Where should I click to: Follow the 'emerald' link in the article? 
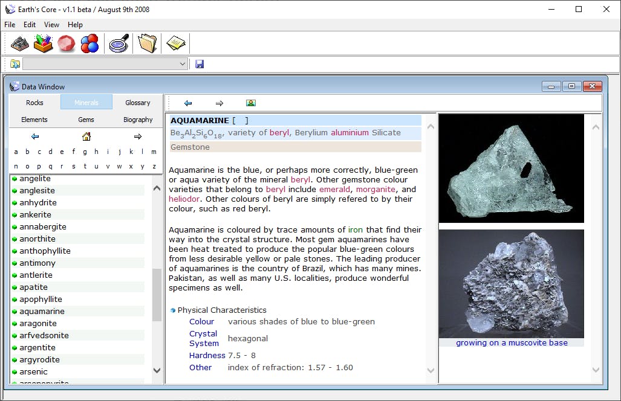click(334, 189)
